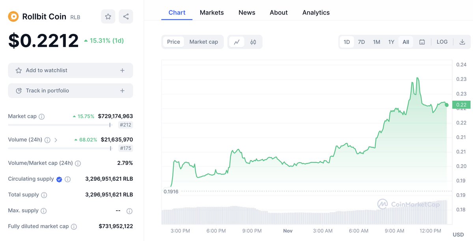Select the 1D time range

tap(346, 42)
